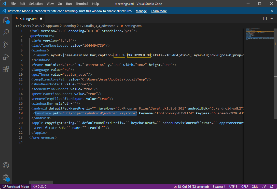Click the Learn More link
The width and height of the screenshot is (277, 189).
click(159, 11)
